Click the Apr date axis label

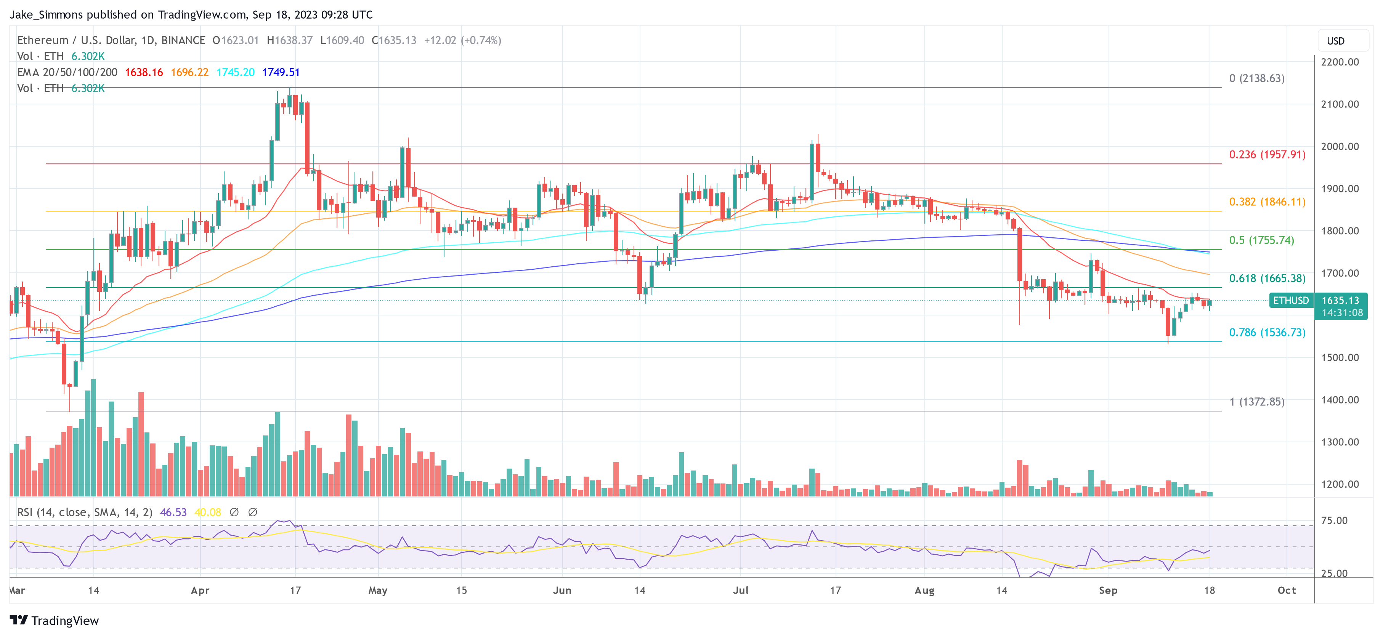200,591
